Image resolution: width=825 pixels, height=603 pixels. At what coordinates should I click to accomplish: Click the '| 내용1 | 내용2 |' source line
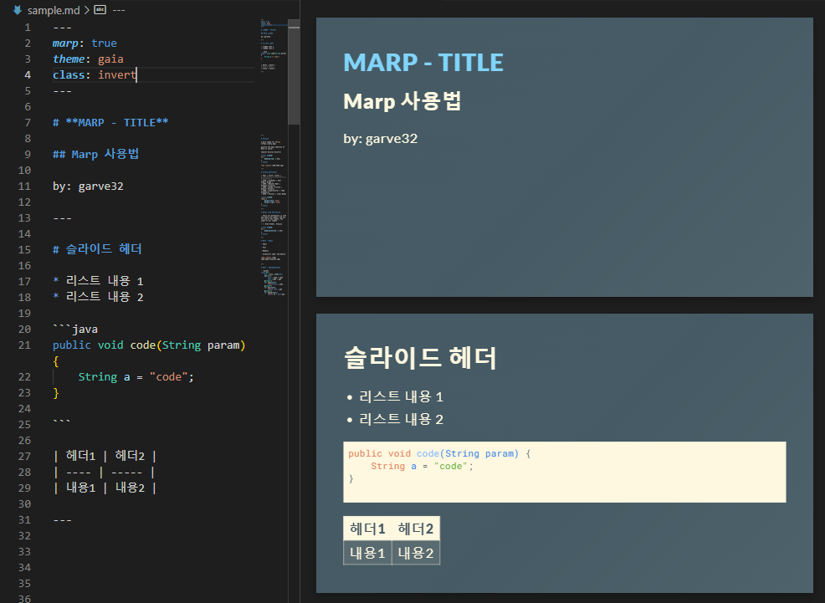tap(105, 488)
